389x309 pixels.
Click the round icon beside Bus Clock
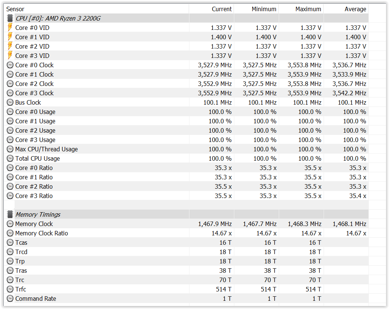[x=10, y=102]
